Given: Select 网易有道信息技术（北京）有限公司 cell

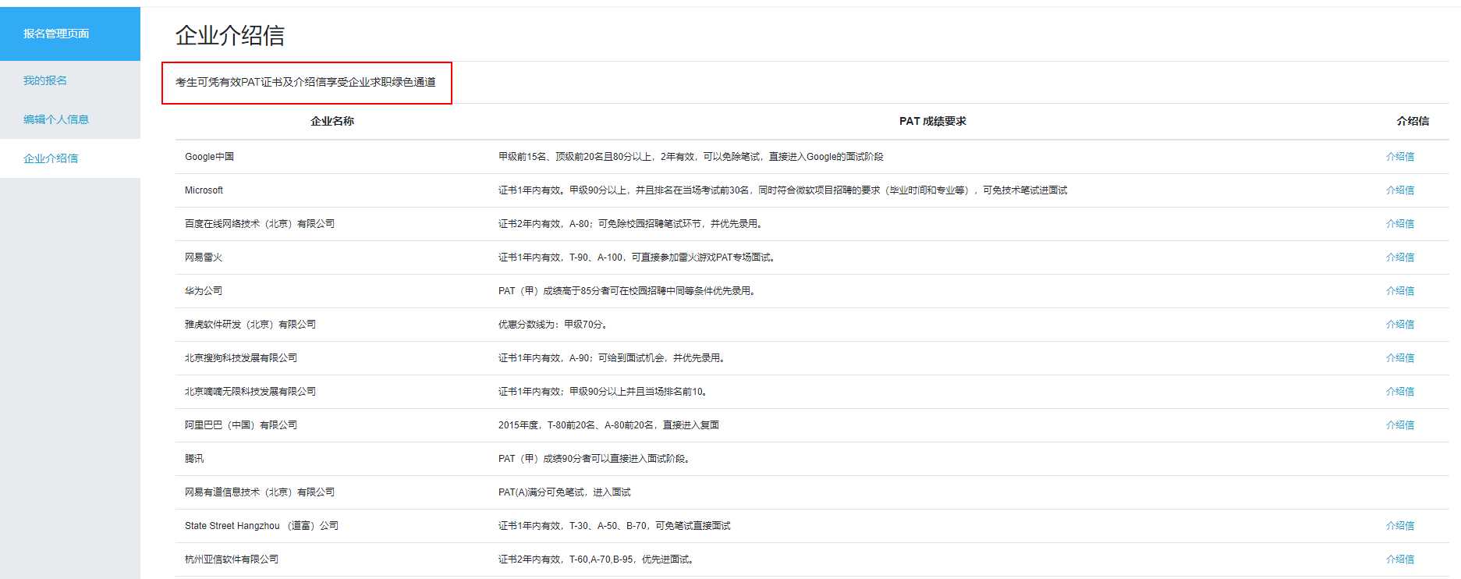Looking at the screenshot, I should 260,492.
